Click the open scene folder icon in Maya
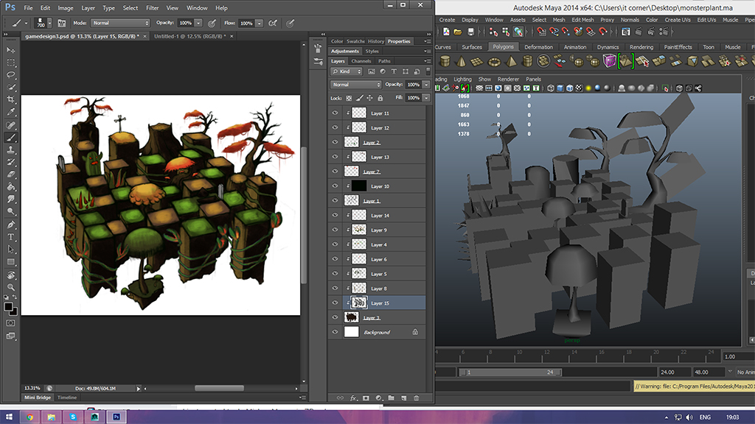Image resolution: width=755 pixels, height=424 pixels. [x=458, y=32]
